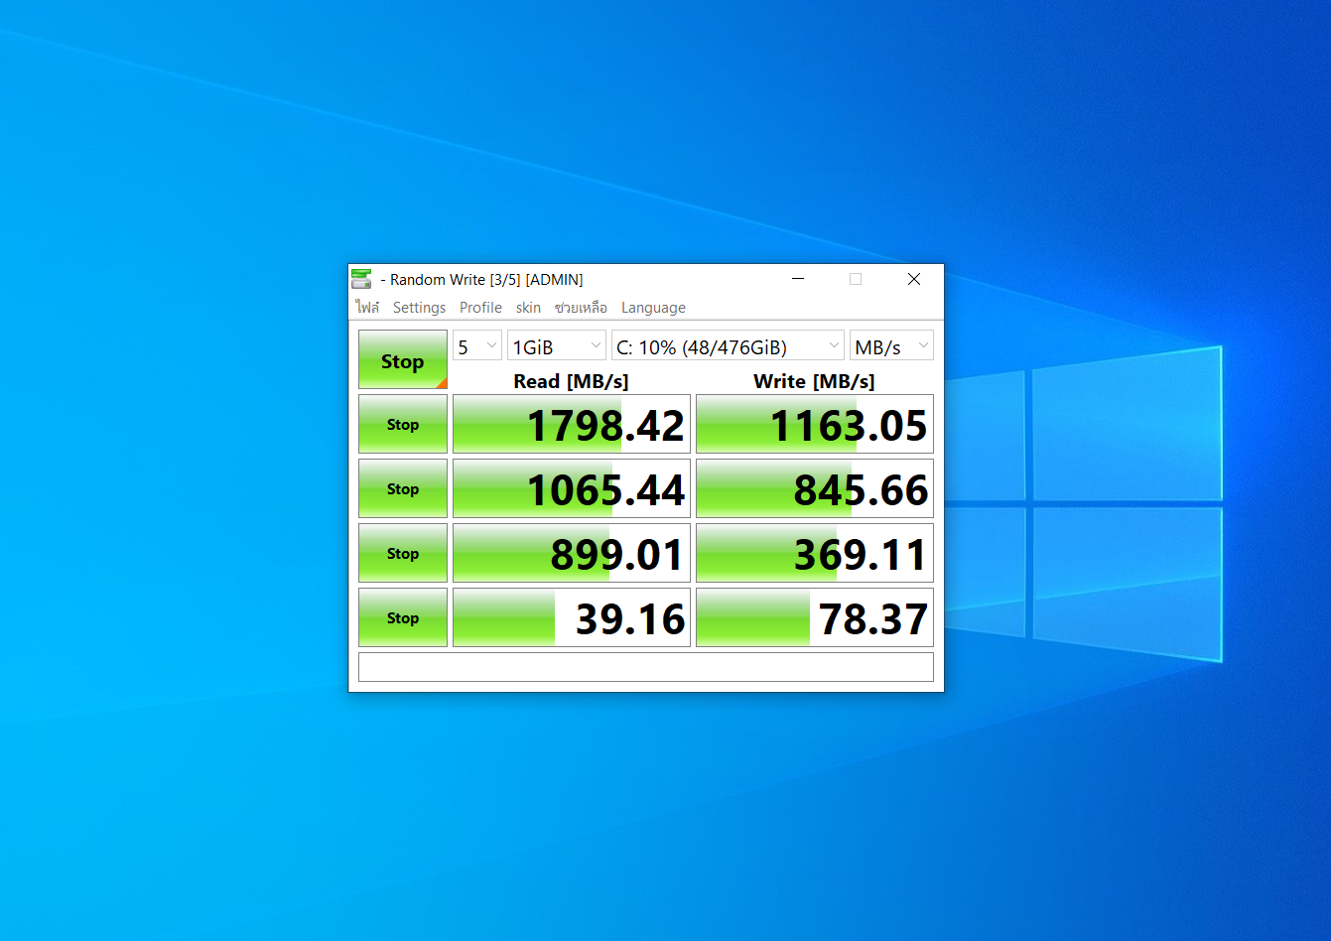Select the 1065.44 read result

[x=572, y=488]
